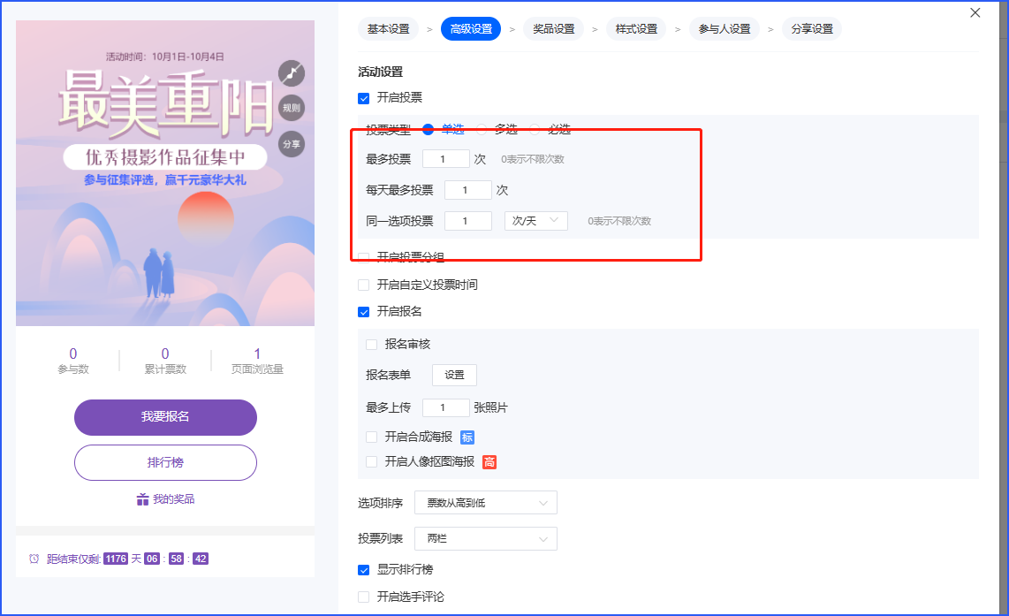
Task: Focus the 每天最多投票 number field
Action: click(467, 190)
